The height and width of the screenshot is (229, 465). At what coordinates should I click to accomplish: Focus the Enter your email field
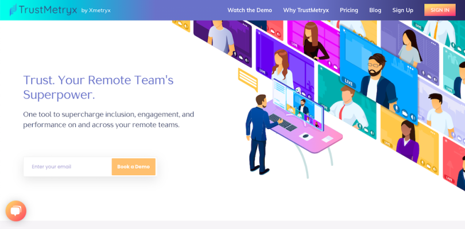[x=68, y=166]
